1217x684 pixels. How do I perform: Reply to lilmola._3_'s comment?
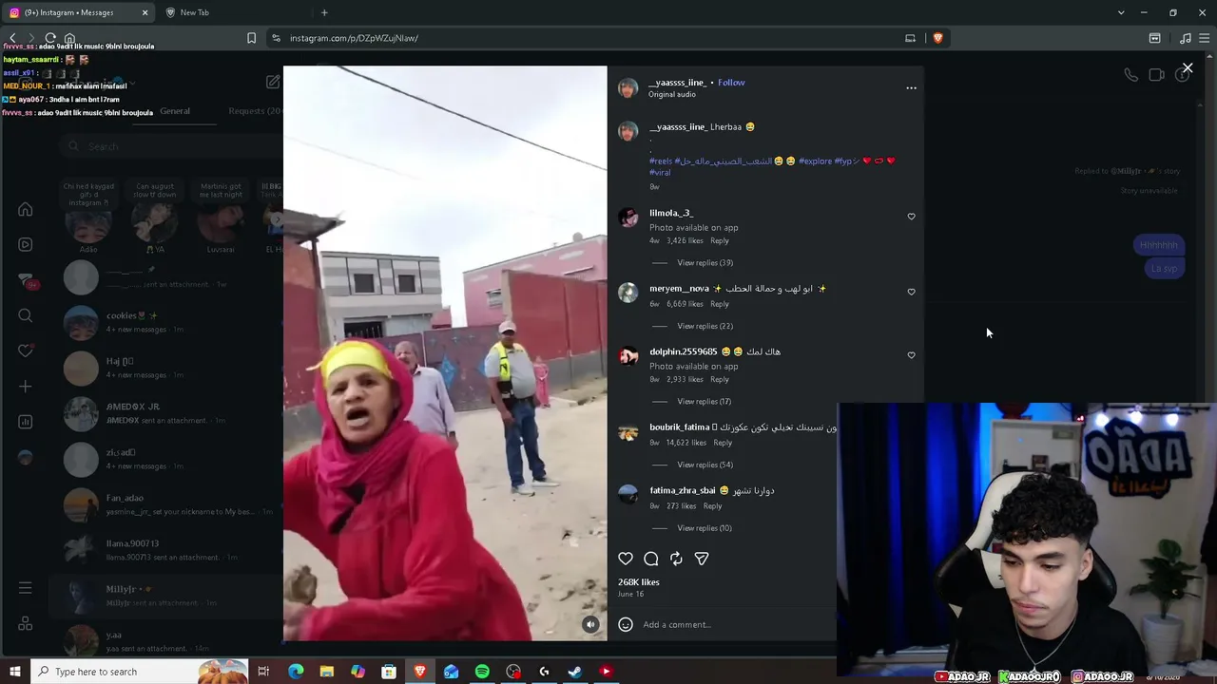click(x=720, y=240)
